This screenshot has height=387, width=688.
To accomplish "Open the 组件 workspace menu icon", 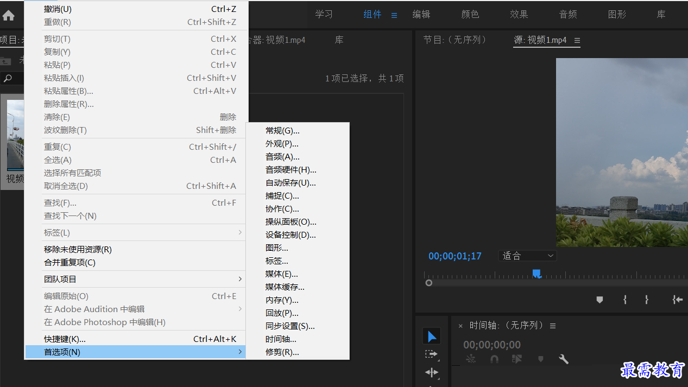I will coord(394,15).
